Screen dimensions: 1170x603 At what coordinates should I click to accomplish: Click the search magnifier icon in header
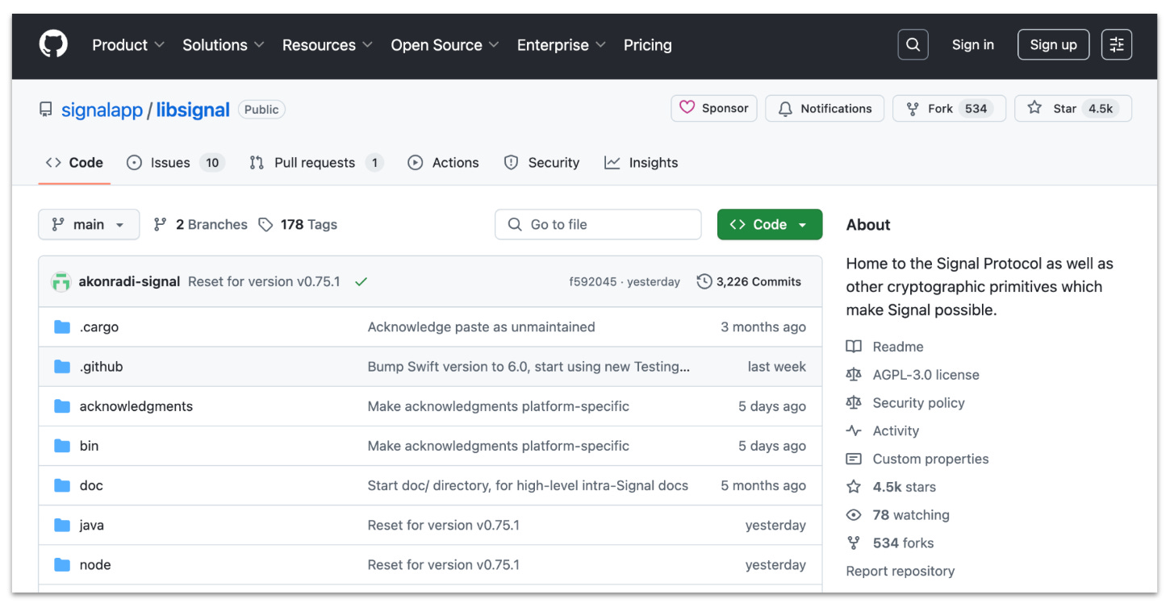(x=913, y=45)
